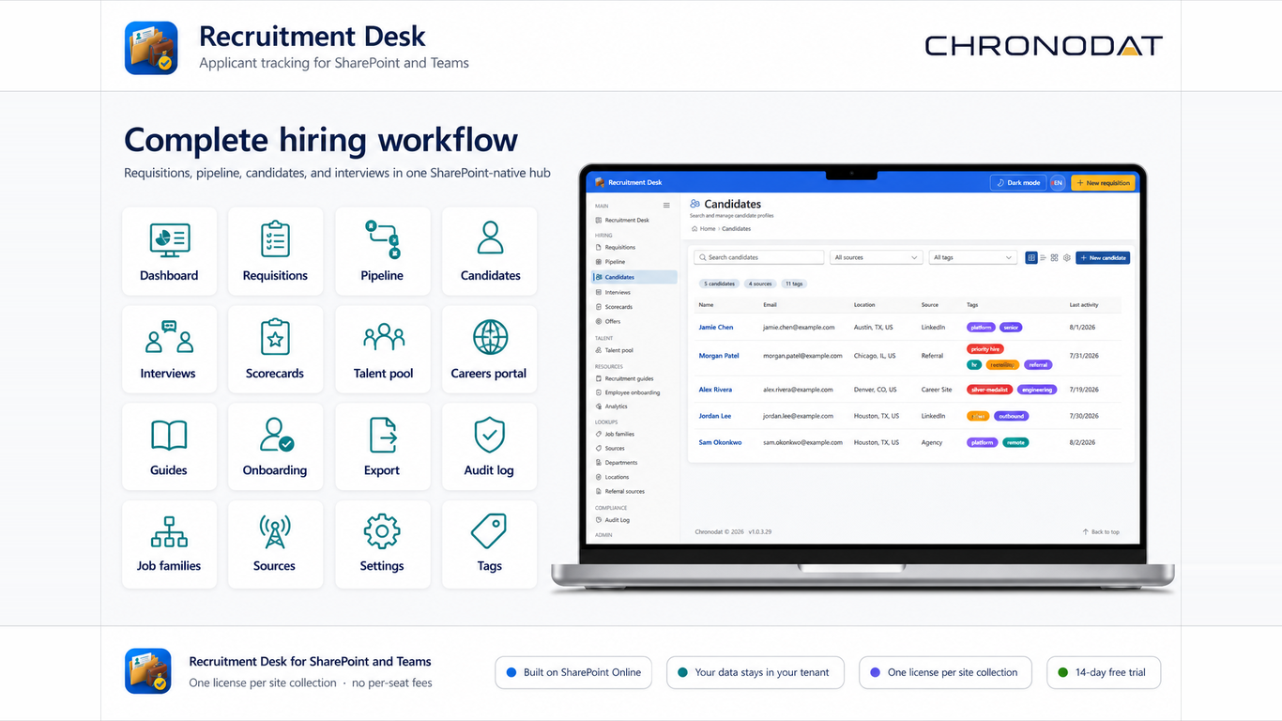
Task: Select Candidates in the sidebar menu
Action: pos(633,277)
